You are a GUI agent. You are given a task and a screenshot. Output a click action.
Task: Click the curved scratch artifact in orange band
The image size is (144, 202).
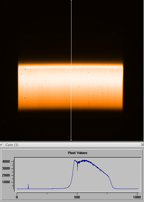pos(37,91)
